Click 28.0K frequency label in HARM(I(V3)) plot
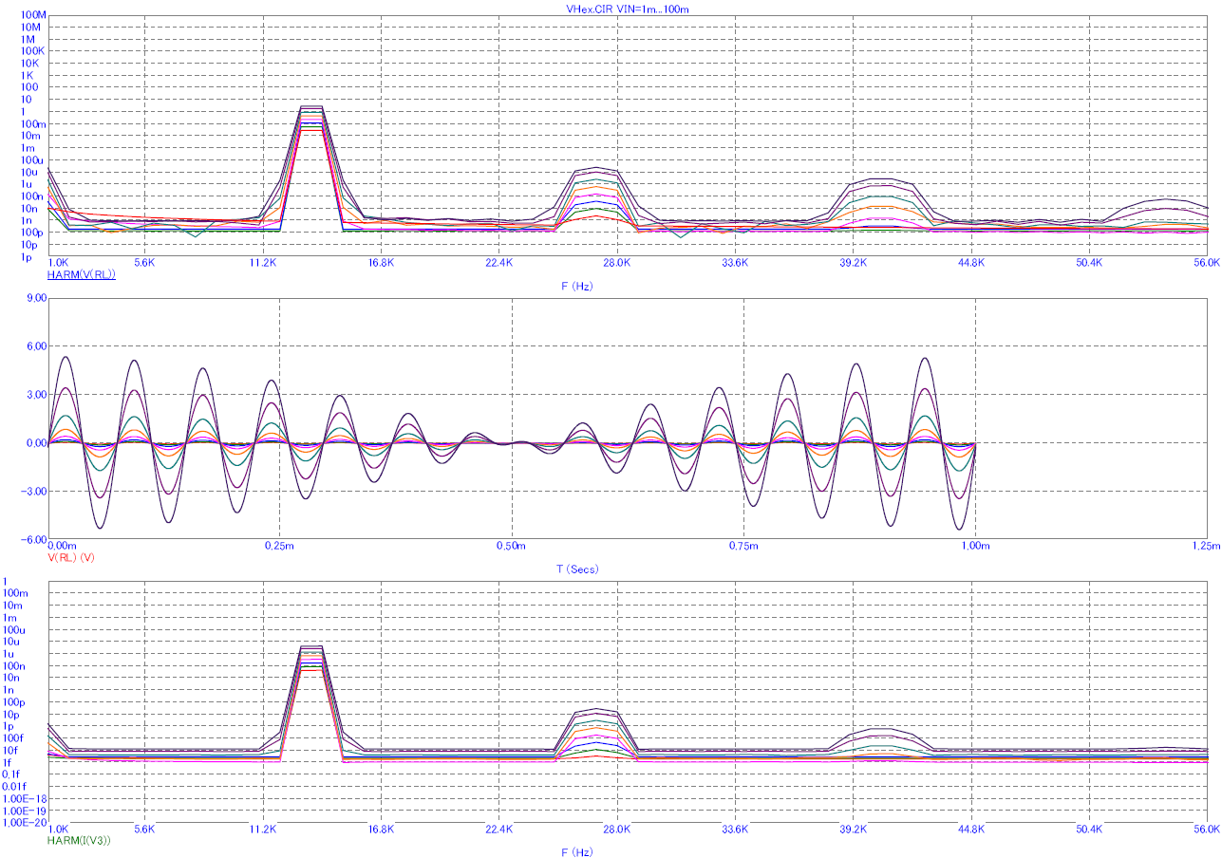 click(x=616, y=829)
